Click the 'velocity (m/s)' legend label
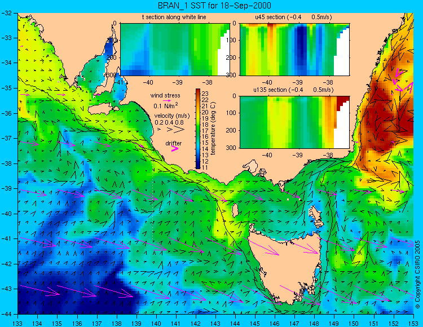The height and width of the screenshot is (327, 423). (172, 116)
